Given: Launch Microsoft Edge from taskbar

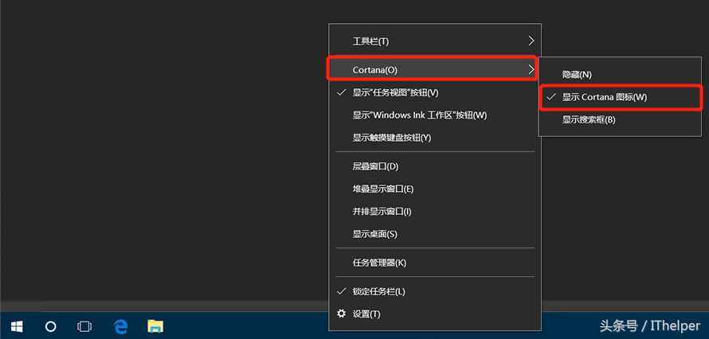Looking at the screenshot, I should point(120,326).
